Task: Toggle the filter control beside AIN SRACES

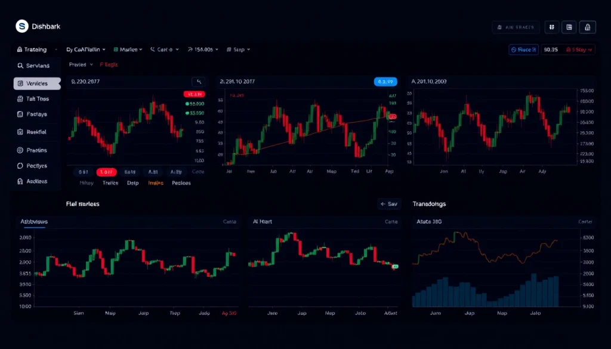Action: (x=552, y=27)
